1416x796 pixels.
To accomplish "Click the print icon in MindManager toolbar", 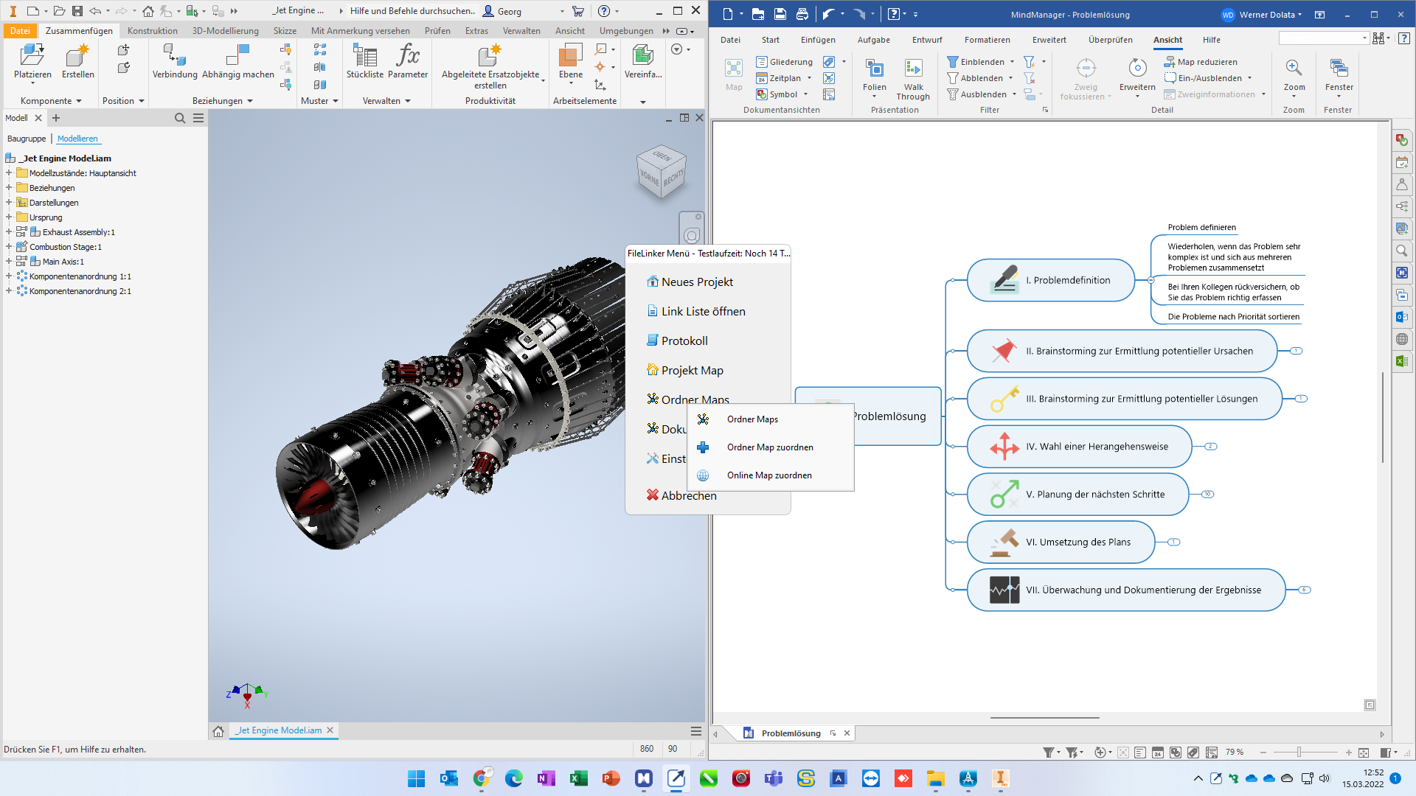I will tap(802, 14).
